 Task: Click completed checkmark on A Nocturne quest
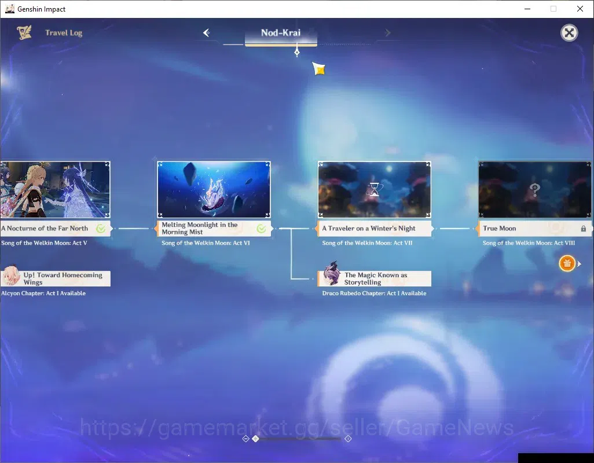[x=101, y=228]
